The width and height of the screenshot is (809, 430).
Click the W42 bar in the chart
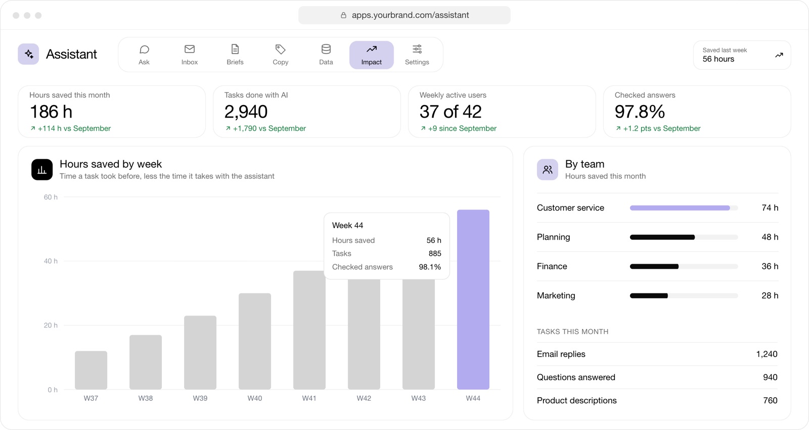tap(364, 334)
